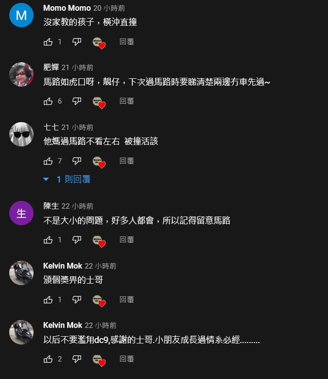Dislike Kelvin Mok's 頒個獎 comment
The height and width of the screenshot is (379, 328).
tap(77, 300)
